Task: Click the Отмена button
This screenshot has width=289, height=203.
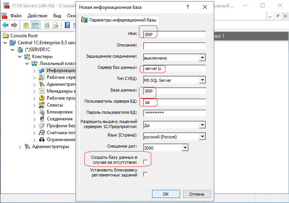Action: pyautogui.click(x=197, y=194)
